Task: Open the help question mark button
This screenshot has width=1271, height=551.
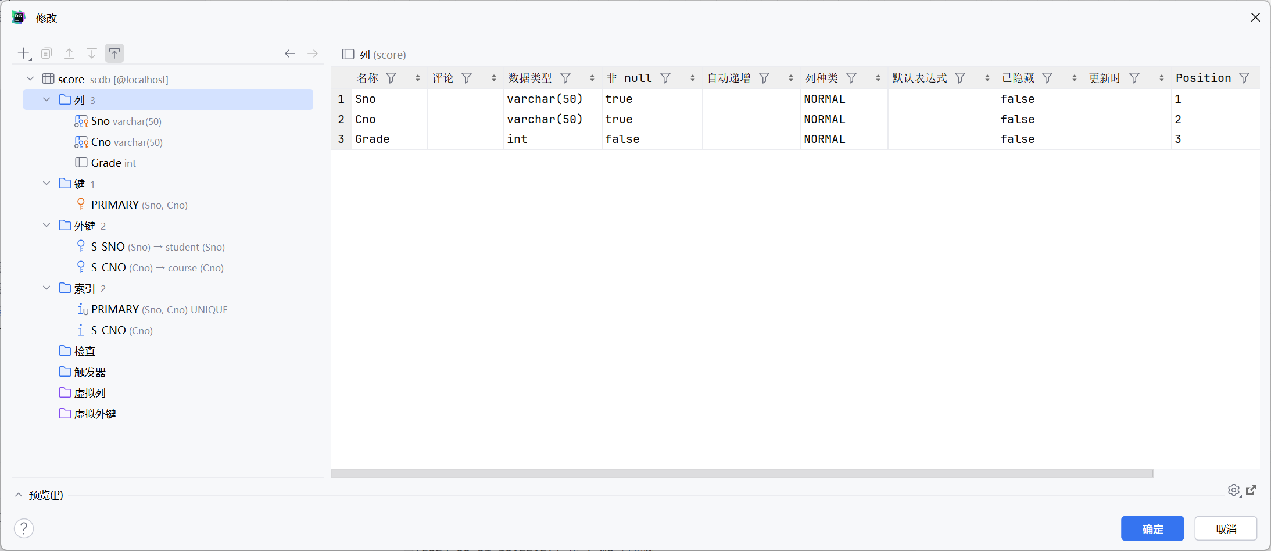Action: point(24,528)
